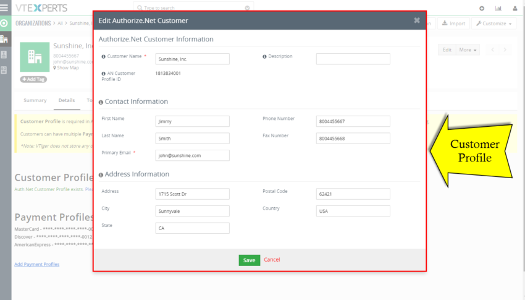Click the green circular sidebar icon
Image resolution: width=525 pixels, height=300 pixels.
point(4,23)
